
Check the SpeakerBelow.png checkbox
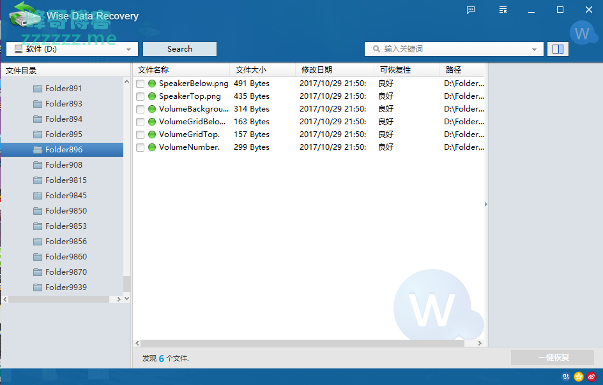click(x=141, y=84)
